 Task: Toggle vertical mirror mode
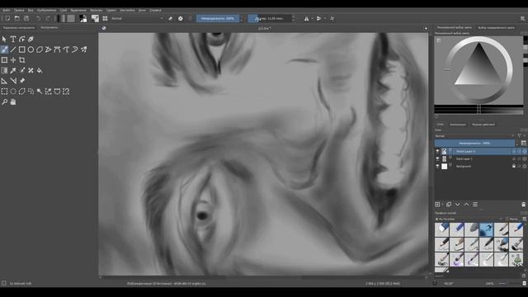(318, 18)
